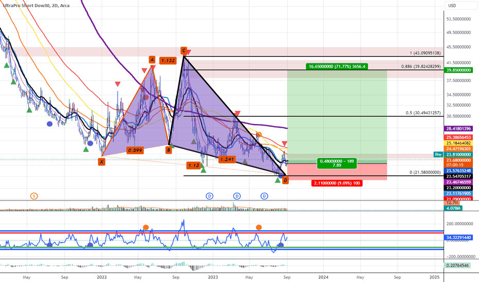Image resolution: width=479 pixels, height=282 pixels.
Task: Click the Fibonacci 0.5 (30.49431257) label
Action: [423, 113]
